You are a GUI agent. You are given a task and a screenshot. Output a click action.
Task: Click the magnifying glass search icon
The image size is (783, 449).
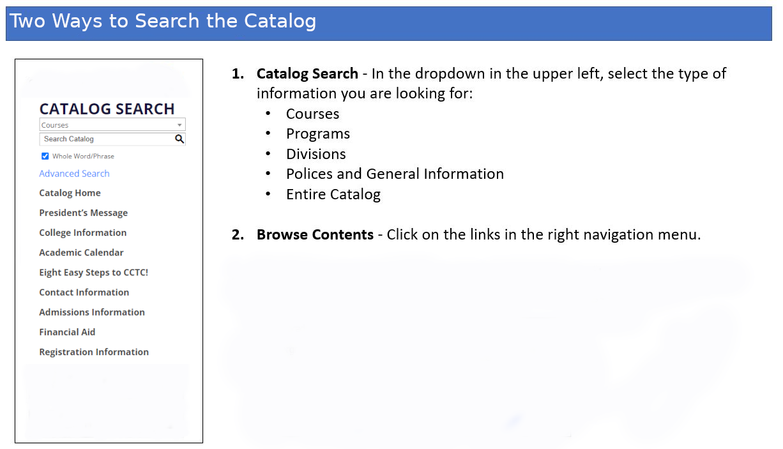tap(179, 139)
